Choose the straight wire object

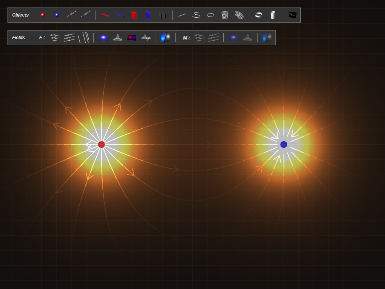pyautogui.click(x=182, y=15)
